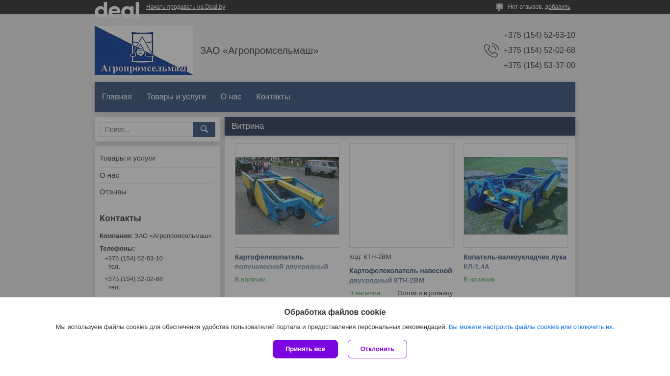Open "Начать продавать на Deal.by" link

coord(185,7)
